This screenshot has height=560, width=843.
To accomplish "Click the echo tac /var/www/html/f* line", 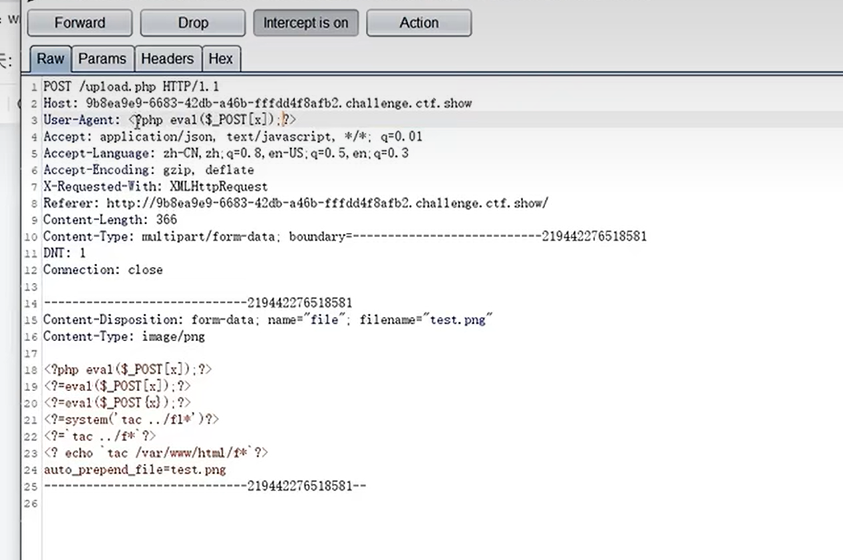I will point(156,453).
